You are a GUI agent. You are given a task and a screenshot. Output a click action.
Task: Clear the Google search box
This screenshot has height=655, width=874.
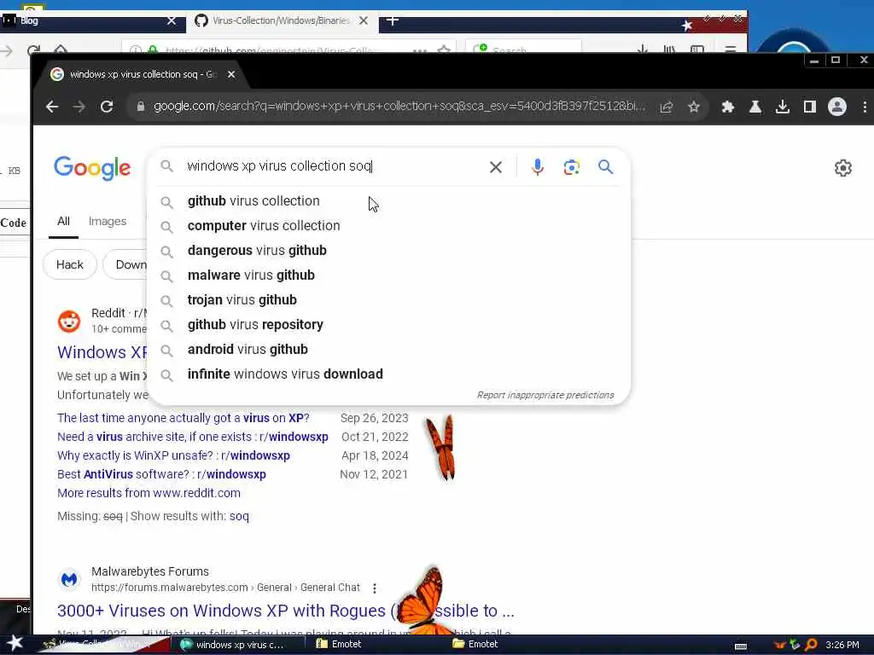pyautogui.click(x=496, y=167)
